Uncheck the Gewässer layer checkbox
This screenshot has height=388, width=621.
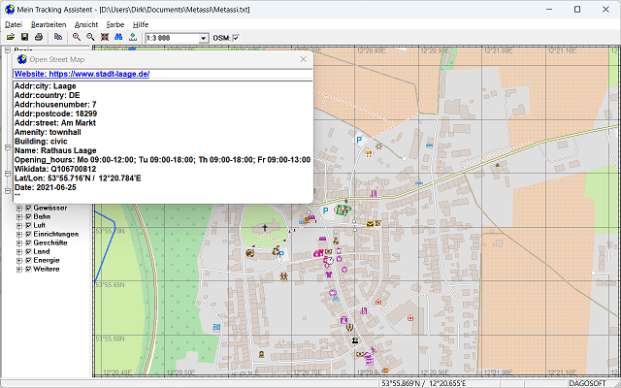click(29, 208)
